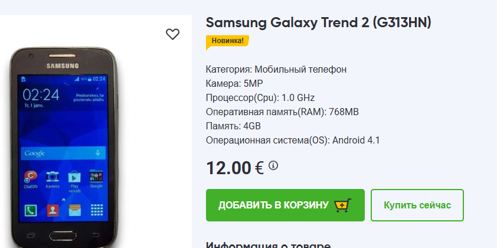Add product to wishlist with heart icon
This screenshot has height=248, width=497.
click(172, 34)
